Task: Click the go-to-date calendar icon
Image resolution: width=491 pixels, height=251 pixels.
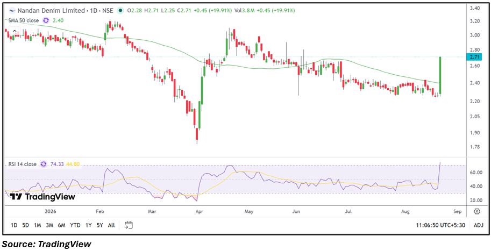Action: pos(129,225)
